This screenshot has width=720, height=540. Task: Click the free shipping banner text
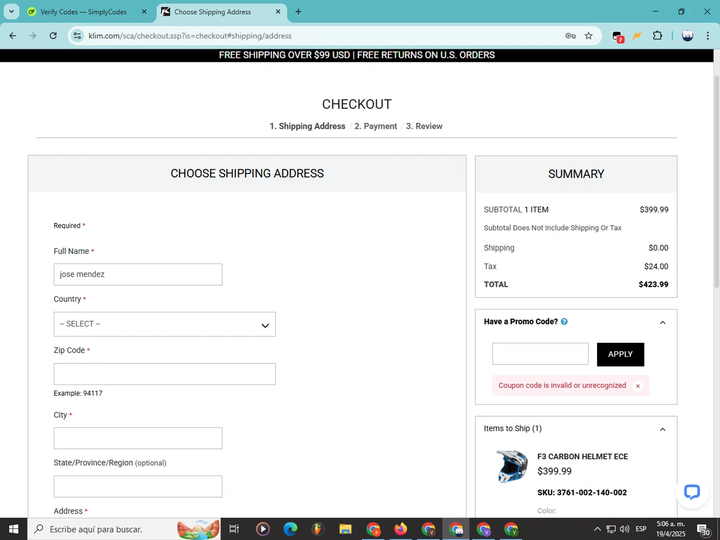(357, 55)
